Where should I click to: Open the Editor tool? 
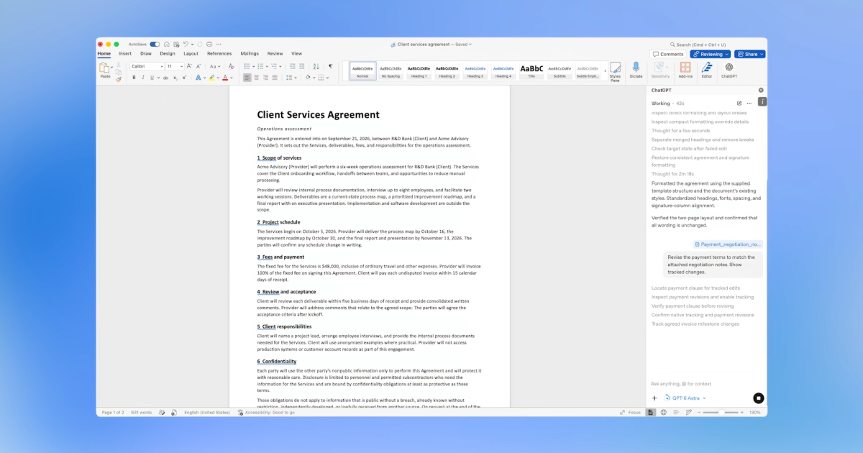coord(707,70)
